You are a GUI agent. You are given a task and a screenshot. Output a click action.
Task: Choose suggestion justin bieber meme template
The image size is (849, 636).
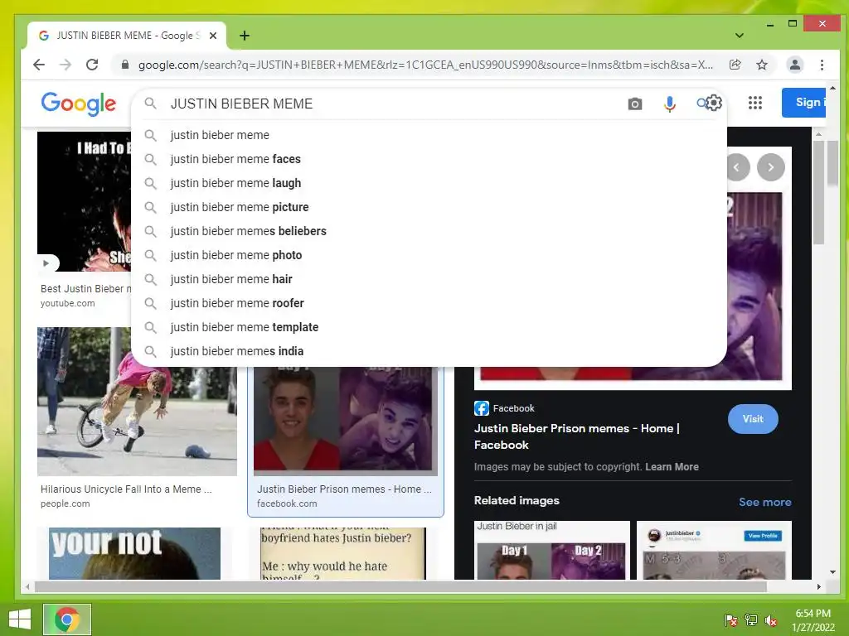429,327
